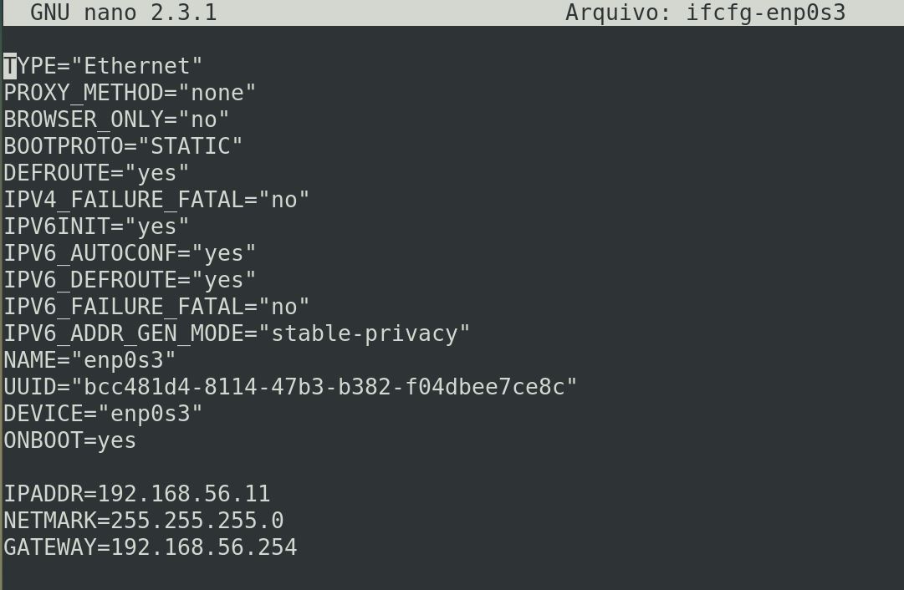Click the stable-privacy value text
The image size is (904, 590).
point(365,333)
